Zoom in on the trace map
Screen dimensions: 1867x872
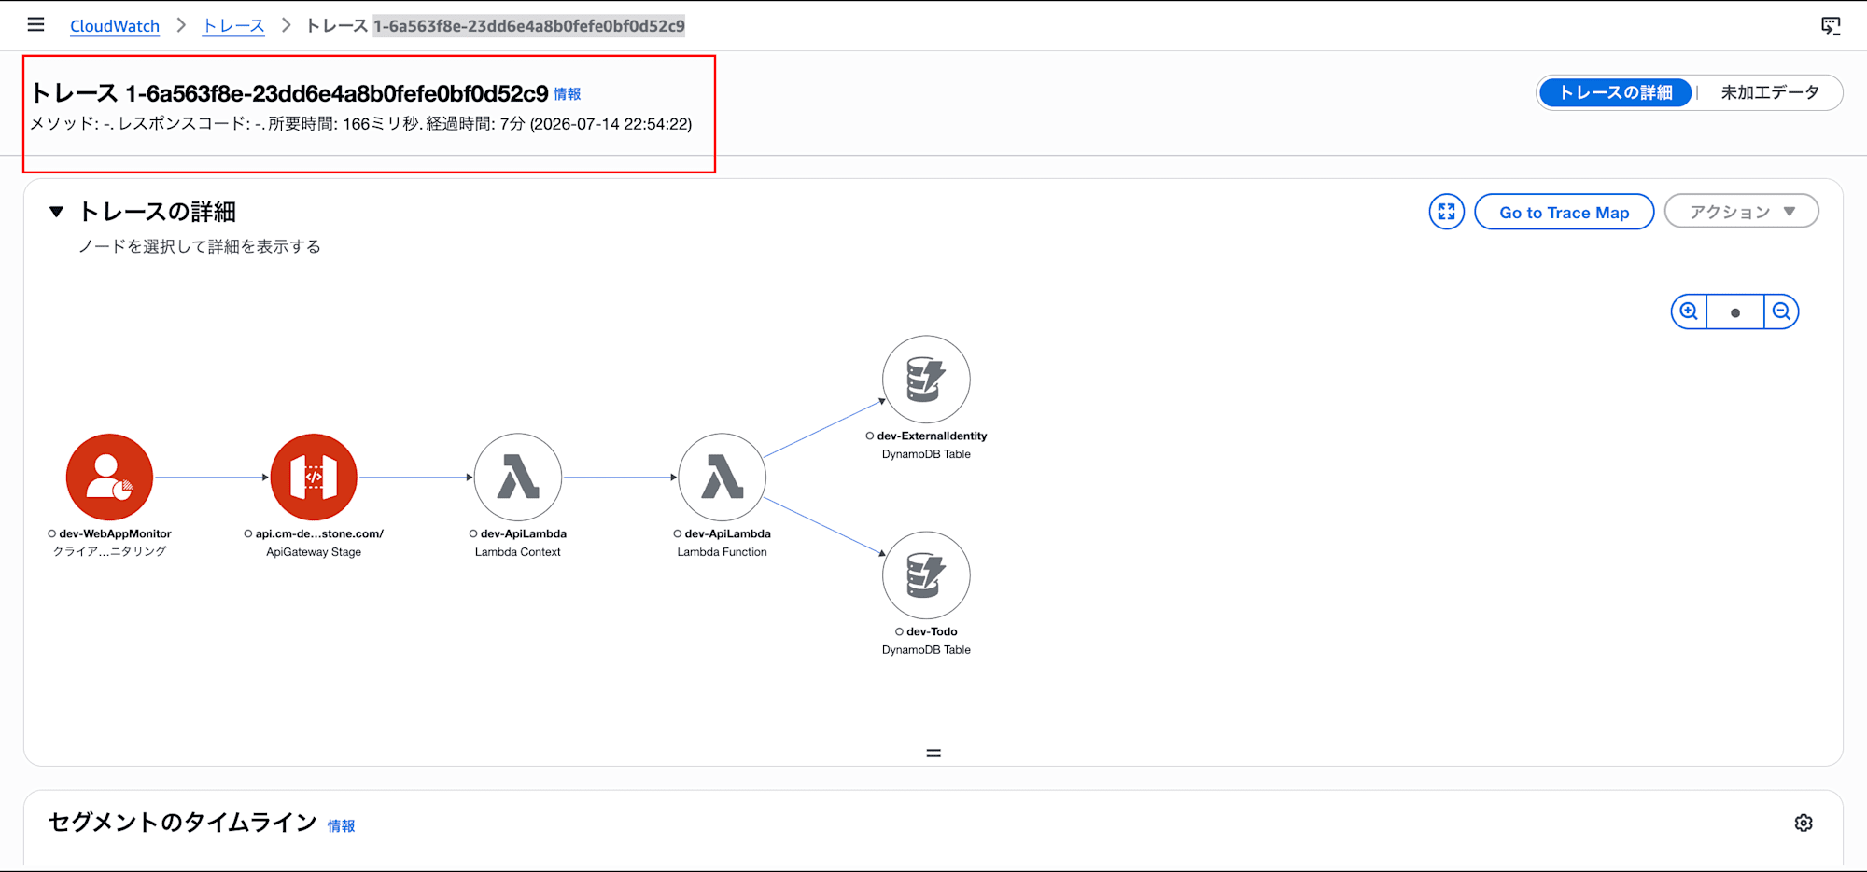[x=1689, y=311]
